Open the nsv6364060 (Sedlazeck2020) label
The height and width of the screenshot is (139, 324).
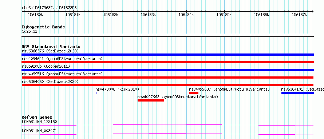[50, 82]
